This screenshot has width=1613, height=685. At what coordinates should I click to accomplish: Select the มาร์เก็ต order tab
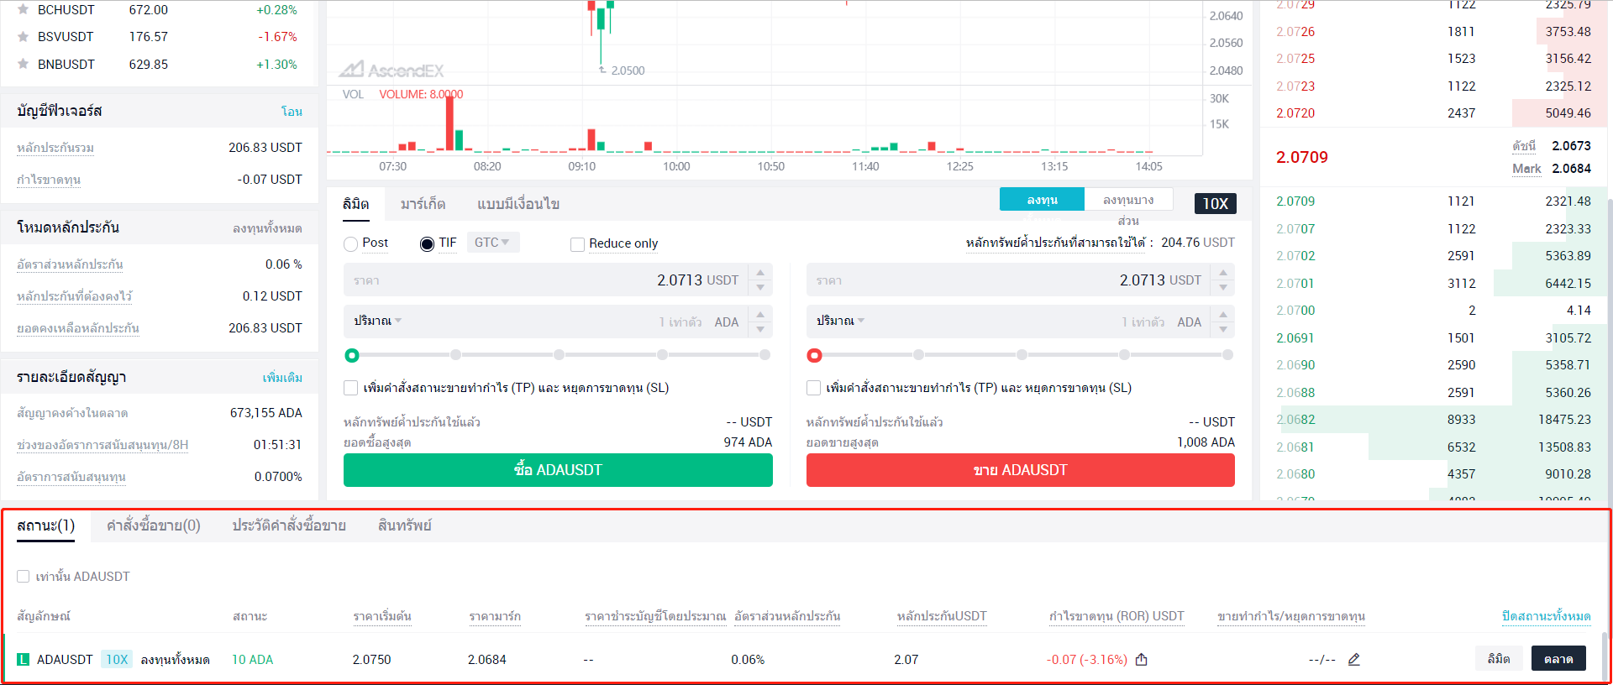423,204
